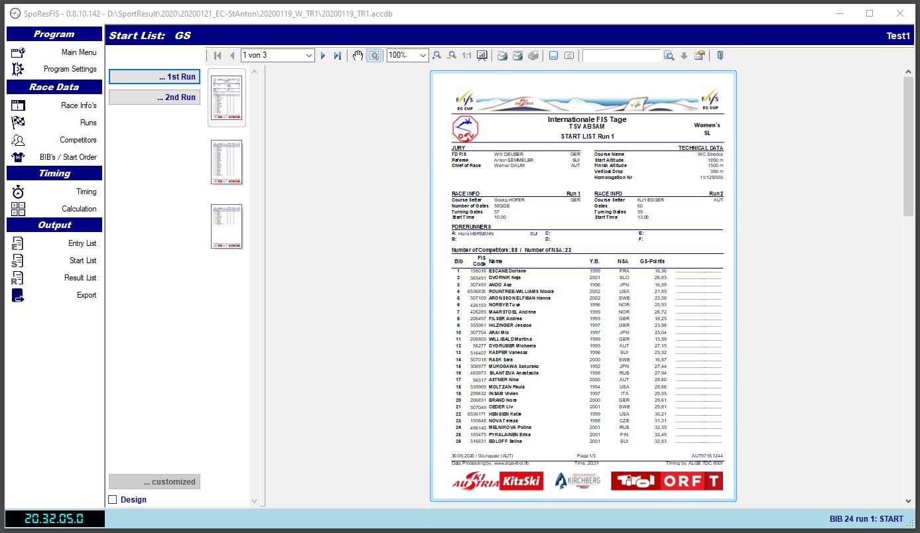This screenshot has height=533, width=920.
Task: Select the 2nd Run start list
Action: [x=155, y=97]
